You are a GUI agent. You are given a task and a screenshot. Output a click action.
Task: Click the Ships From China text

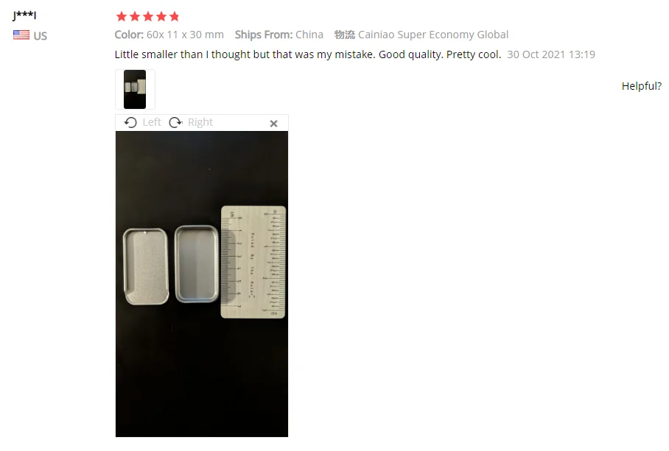click(279, 35)
